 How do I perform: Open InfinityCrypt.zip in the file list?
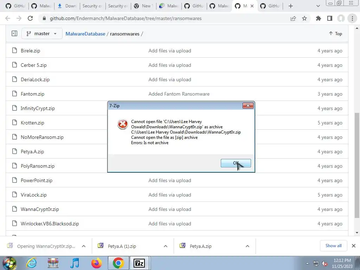pos(38,108)
